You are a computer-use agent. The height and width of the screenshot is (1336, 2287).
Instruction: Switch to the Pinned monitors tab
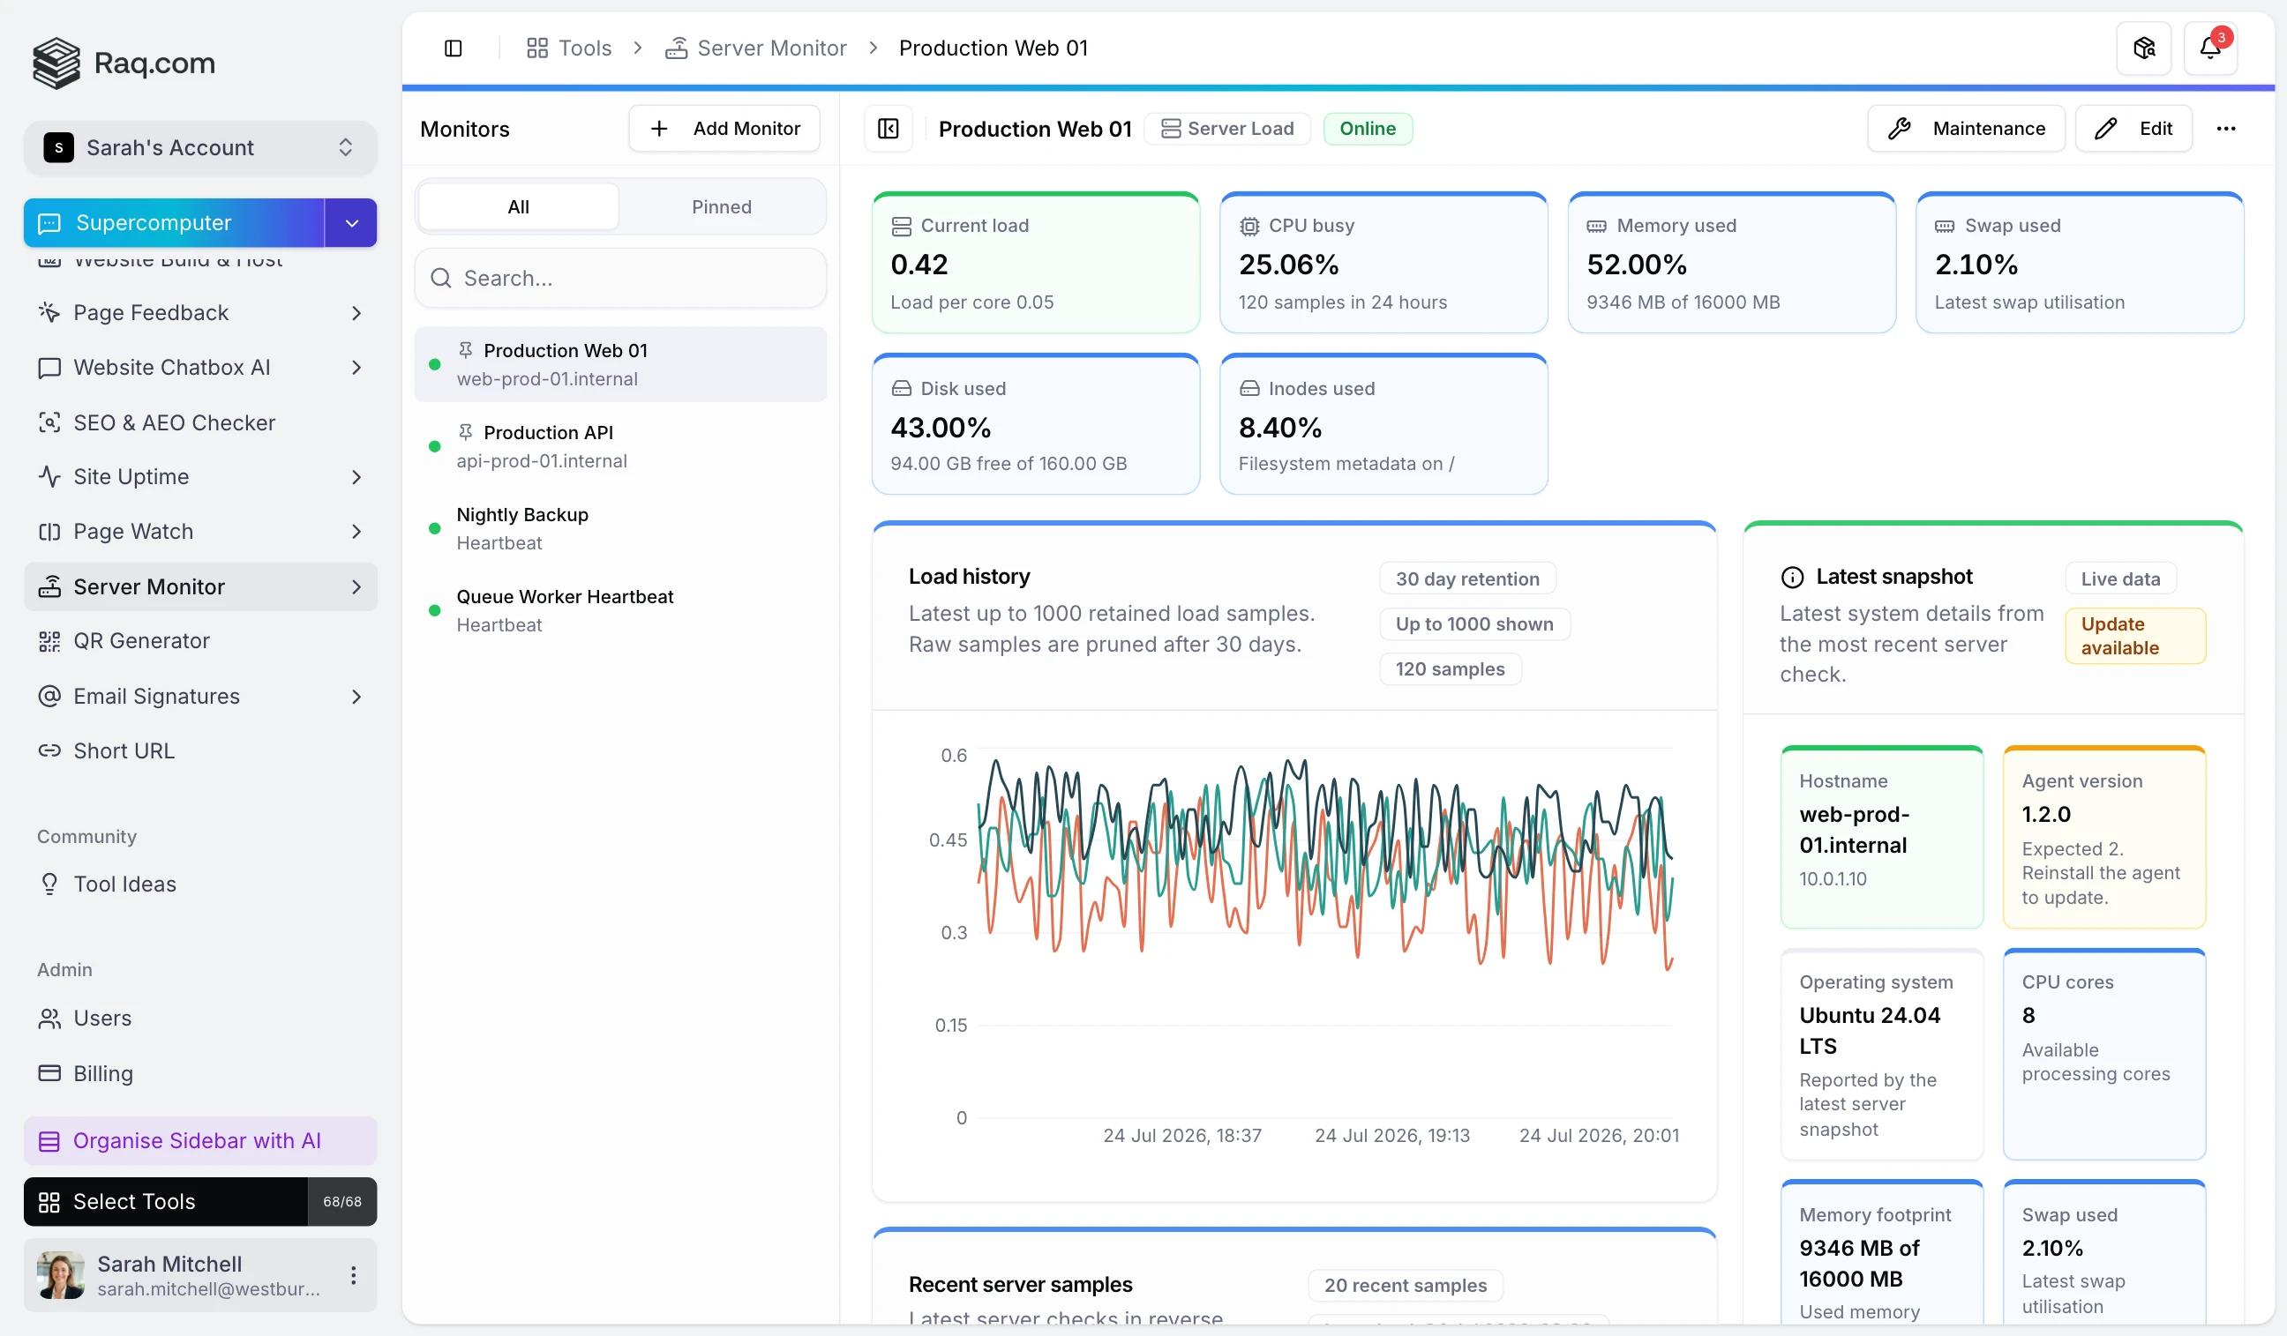click(x=722, y=207)
